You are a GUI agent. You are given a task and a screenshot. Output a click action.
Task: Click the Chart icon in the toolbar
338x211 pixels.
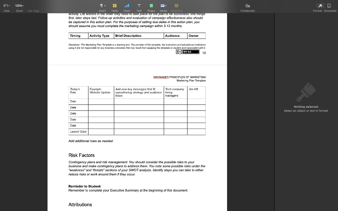pyautogui.click(x=127, y=6)
